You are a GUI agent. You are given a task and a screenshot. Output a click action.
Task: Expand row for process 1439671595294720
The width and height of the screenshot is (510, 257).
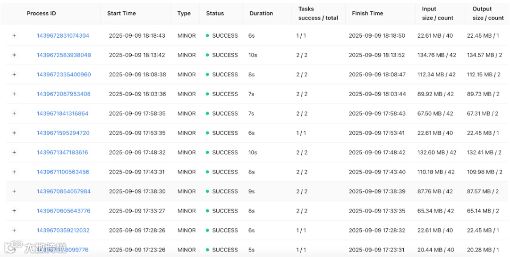(x=14, y=133)
